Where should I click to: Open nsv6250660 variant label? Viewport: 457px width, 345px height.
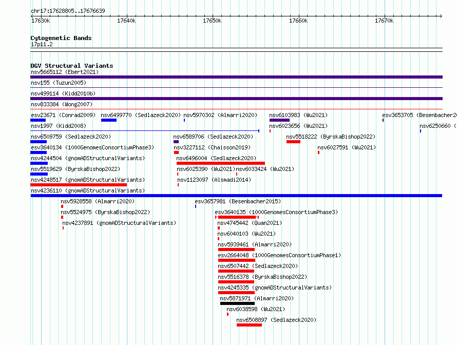(x=438, y=126)
